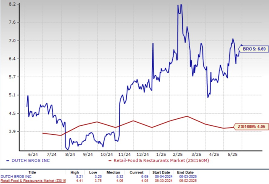This screenshot has height=184, width=269.
Task: Select Retail-Food high value 4.41
Action: click(x=79, y=181)
